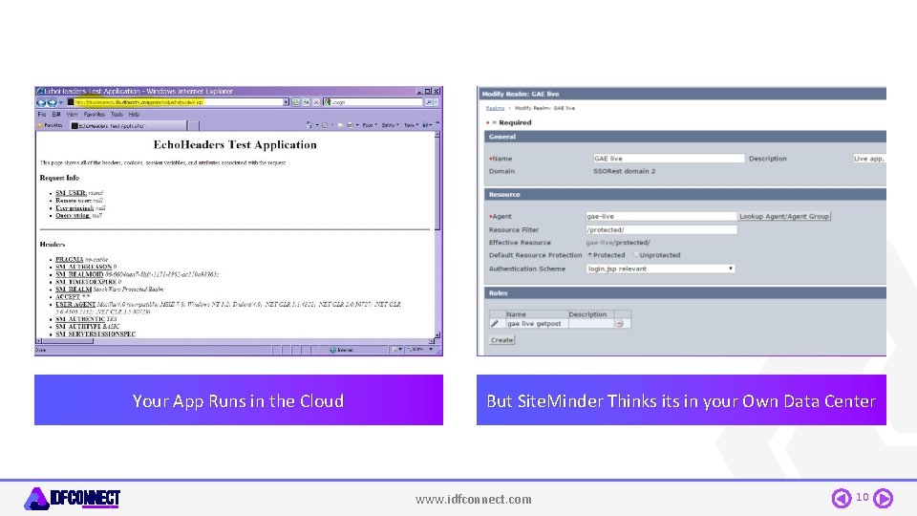Click the User principal link
Screen dimensions: 917x516
(75, 207)
